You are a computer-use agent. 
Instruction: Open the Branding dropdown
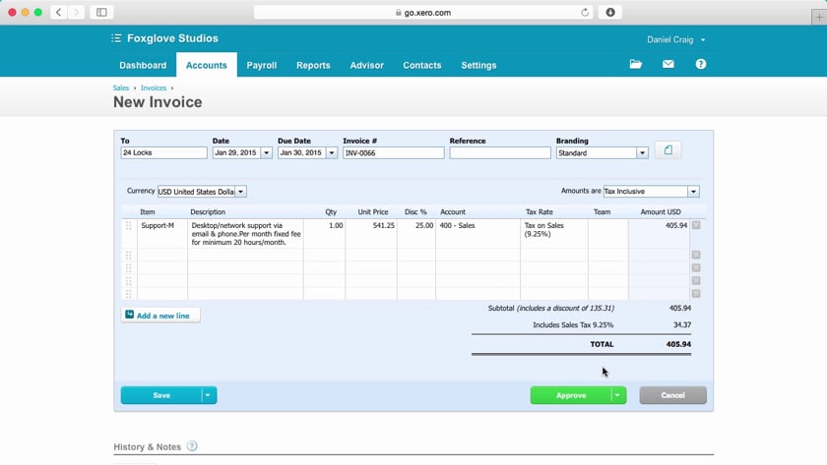(x=642, y=152)
